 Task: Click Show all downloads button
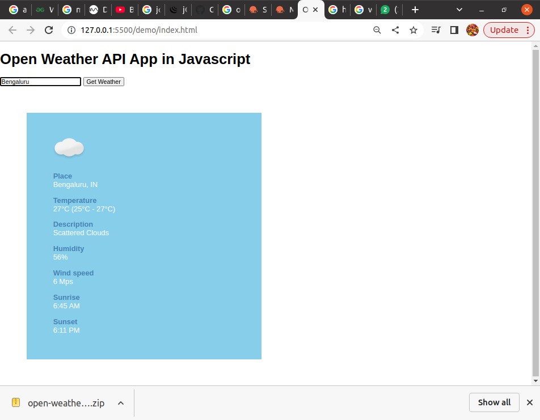coord(494,402)
